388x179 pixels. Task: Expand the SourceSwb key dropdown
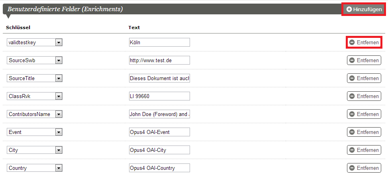[x=35, y=60]
